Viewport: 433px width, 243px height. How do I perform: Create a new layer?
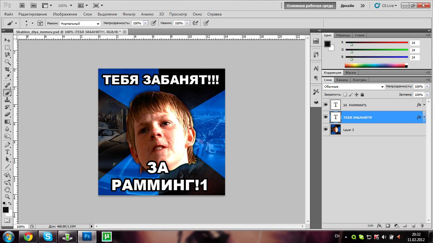pyautogui.click(x=413, y=226)
